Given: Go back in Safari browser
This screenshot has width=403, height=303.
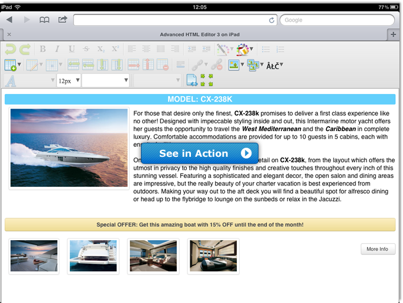Looking at the screenshot, I should click(9, 19).
